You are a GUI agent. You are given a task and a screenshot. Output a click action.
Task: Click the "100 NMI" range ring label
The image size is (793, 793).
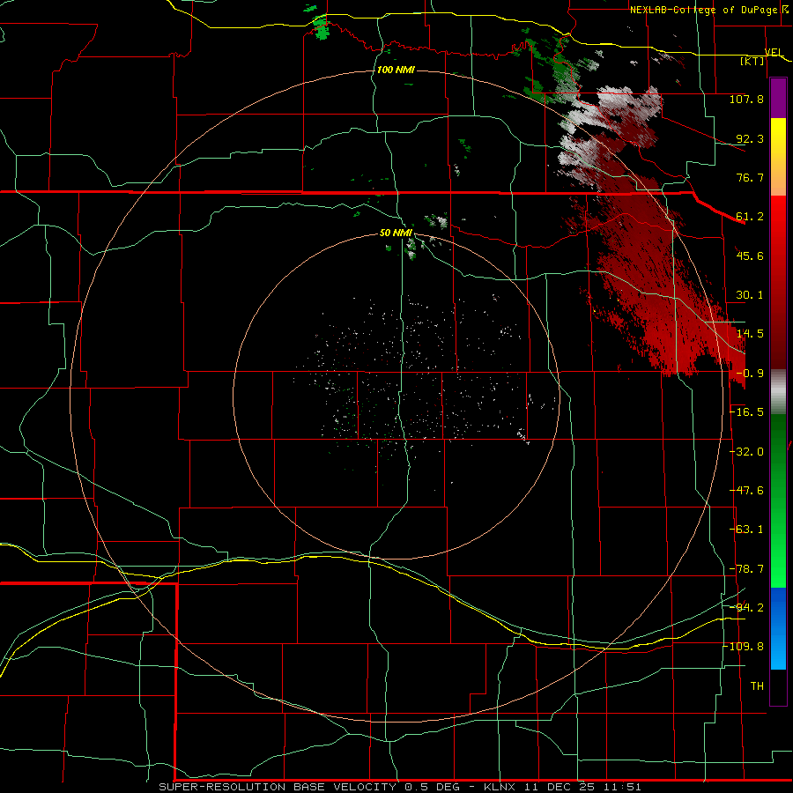(x=396, y=70)
